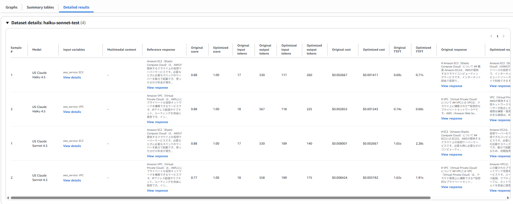Click the Original cost column header
Screen dimensions: 513x204
pos(341,50)
